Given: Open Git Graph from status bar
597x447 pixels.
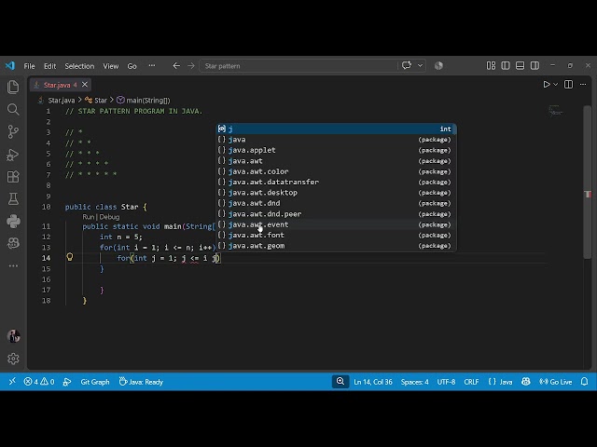Looking at the screenshot, I should (x=95, y=382).
